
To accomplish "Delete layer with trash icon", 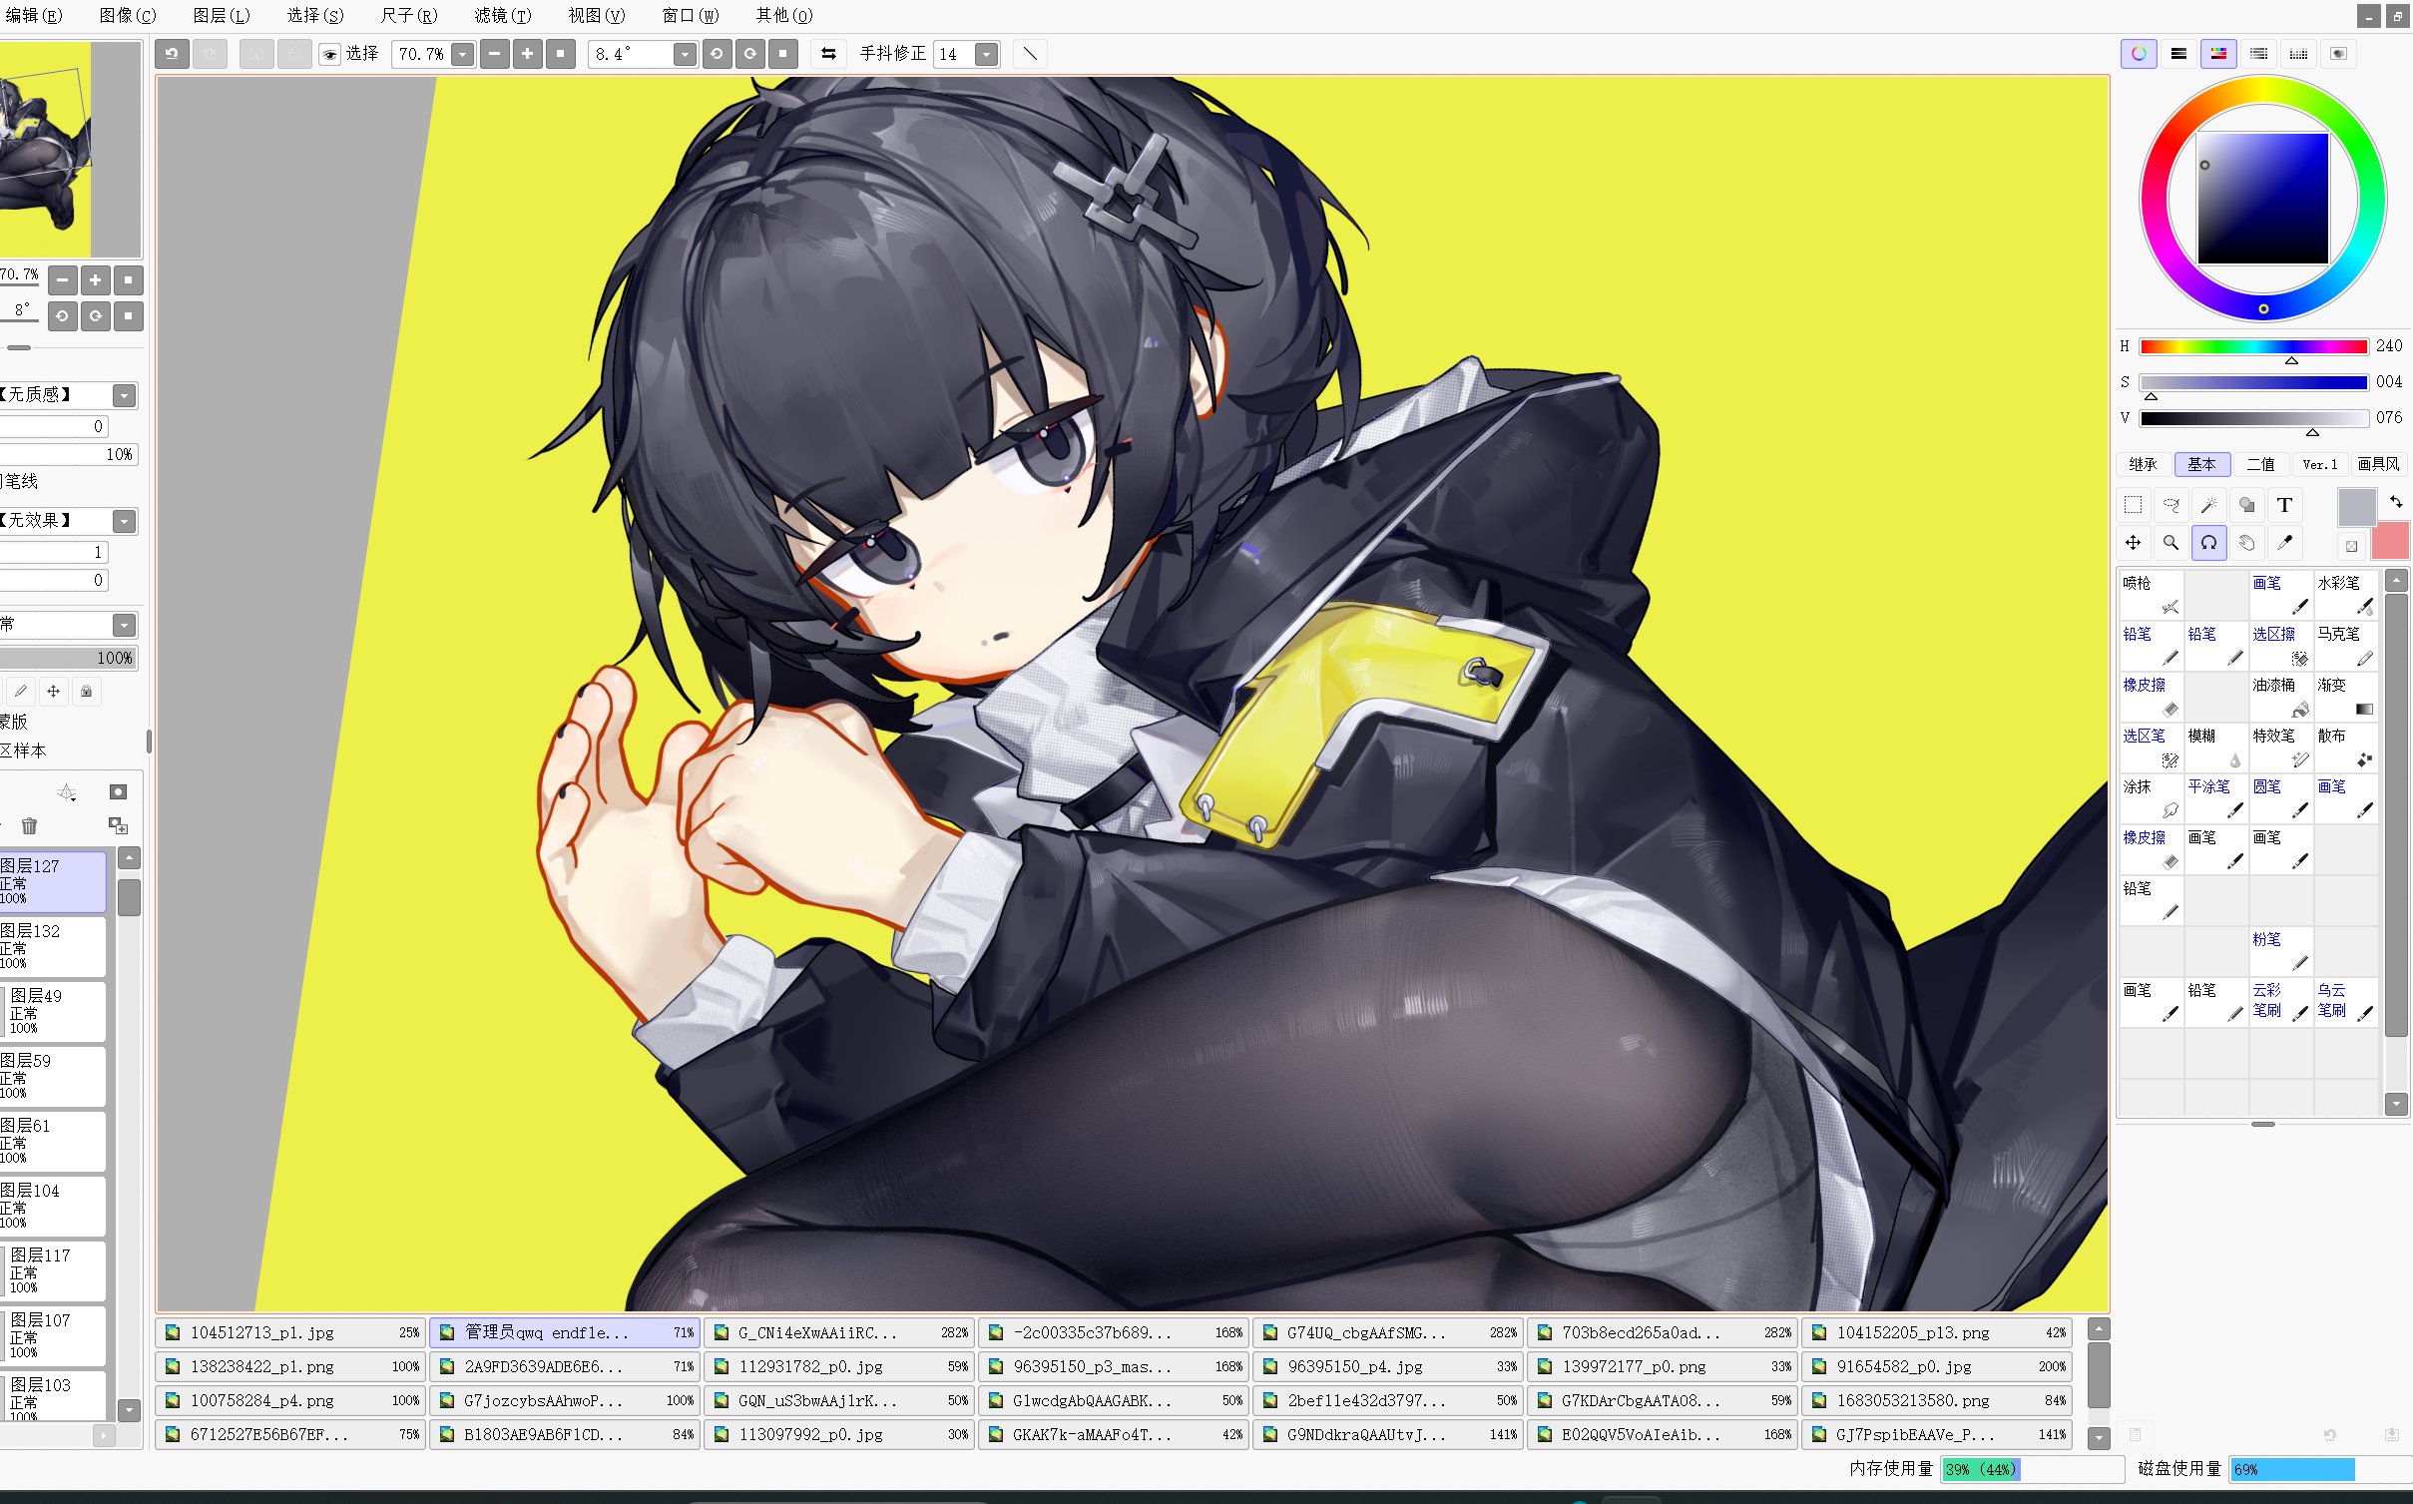I will (29, 825).
